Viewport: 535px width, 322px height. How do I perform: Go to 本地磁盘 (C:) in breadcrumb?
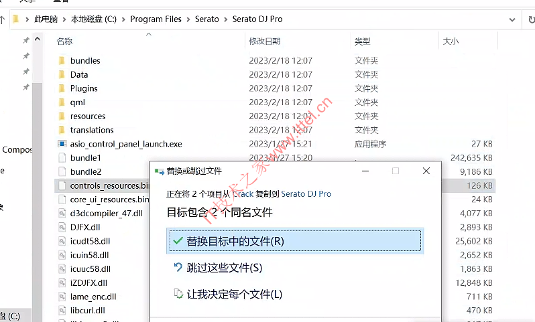[x=93, y=19]
